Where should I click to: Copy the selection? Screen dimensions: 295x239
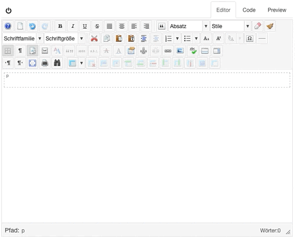[x=107, y=39]
